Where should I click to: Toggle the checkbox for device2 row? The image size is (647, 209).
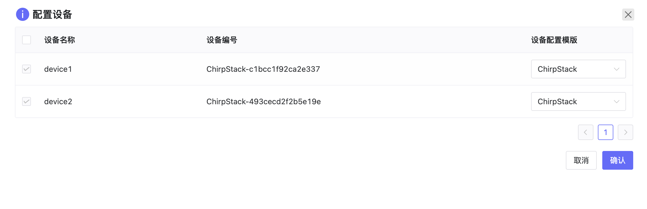[26, 101]
